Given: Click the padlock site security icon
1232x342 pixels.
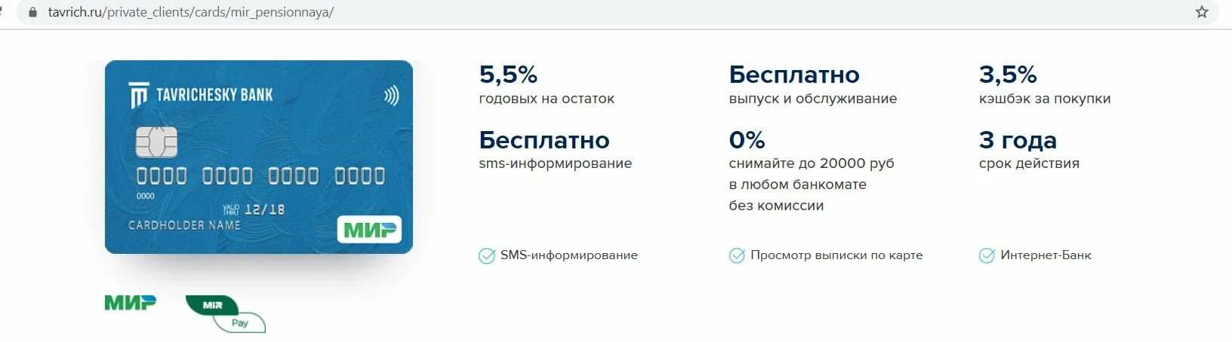Looking at the screenshot, I should point(32,12).
